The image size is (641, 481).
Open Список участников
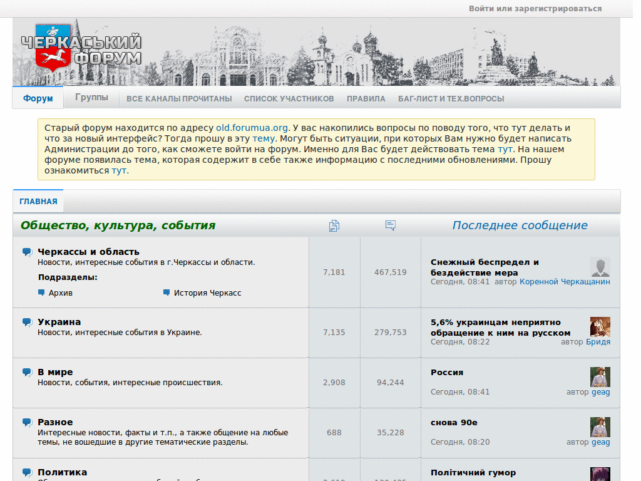click(x=289, y=98)
